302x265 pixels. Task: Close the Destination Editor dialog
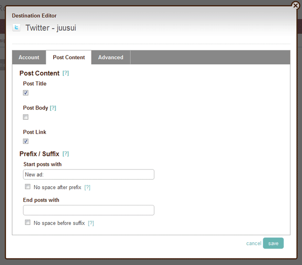(295, 6)
